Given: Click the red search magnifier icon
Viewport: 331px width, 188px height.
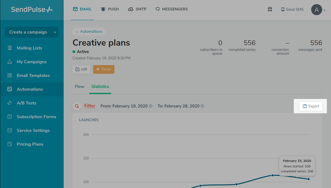Looking at the screenshot, I should click(77, 106).
